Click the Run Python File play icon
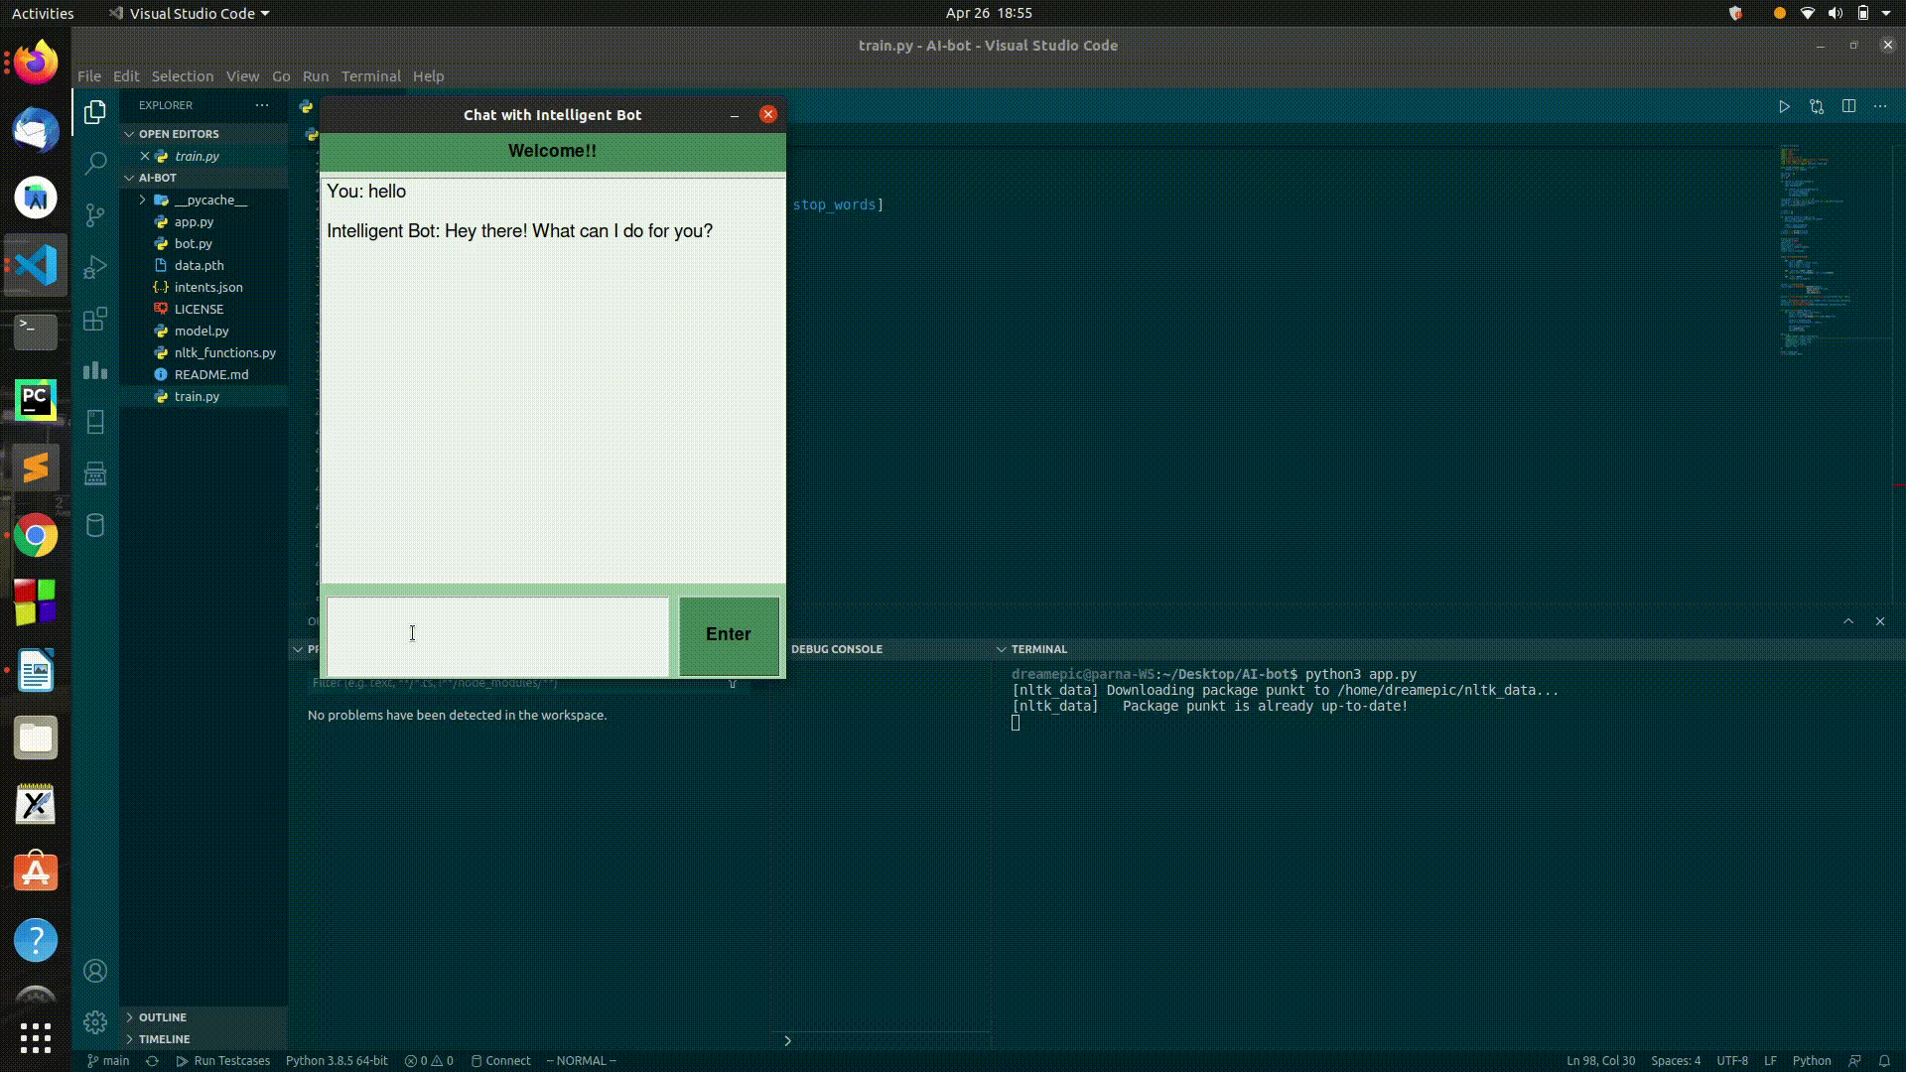The image size is (1906, 1072). click(x=1784, y=106)
